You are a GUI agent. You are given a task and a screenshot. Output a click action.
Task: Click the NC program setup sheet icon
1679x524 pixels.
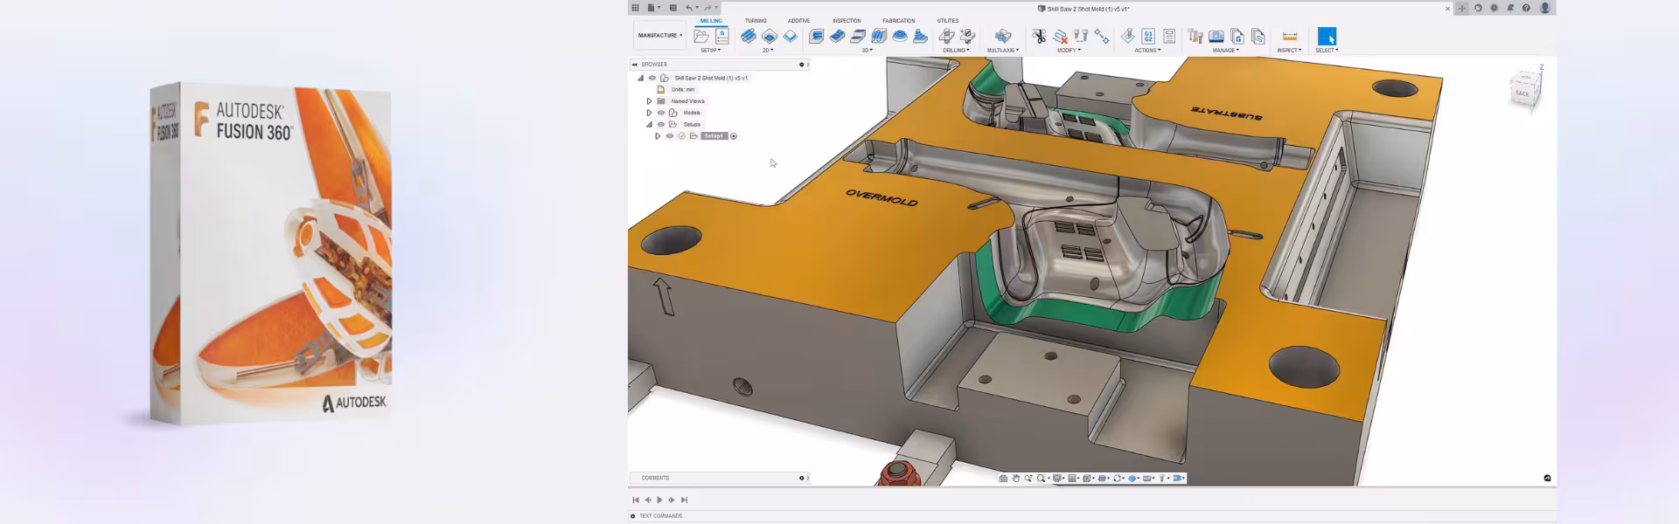click(722, 36)
